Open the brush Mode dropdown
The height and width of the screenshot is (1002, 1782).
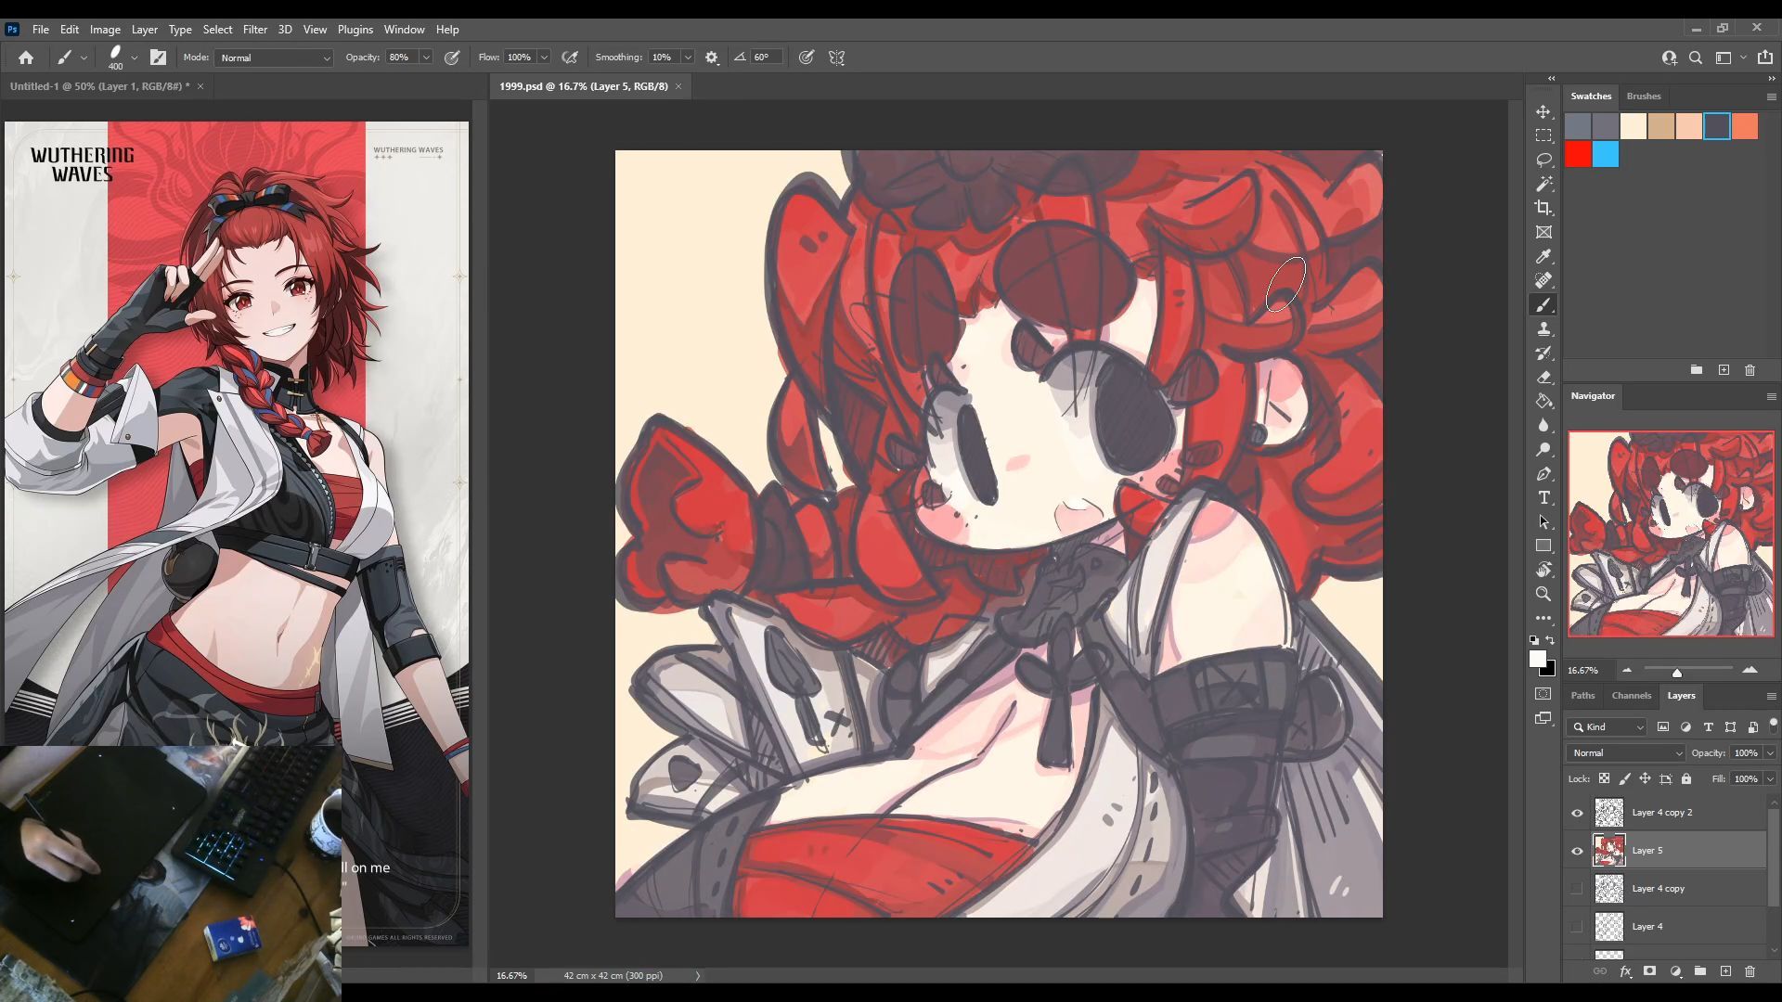[x=274, y=58]
